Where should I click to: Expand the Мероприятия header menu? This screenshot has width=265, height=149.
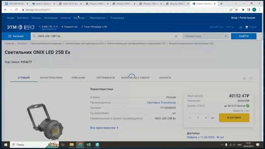pyautogui.click(x=98, y=18)
